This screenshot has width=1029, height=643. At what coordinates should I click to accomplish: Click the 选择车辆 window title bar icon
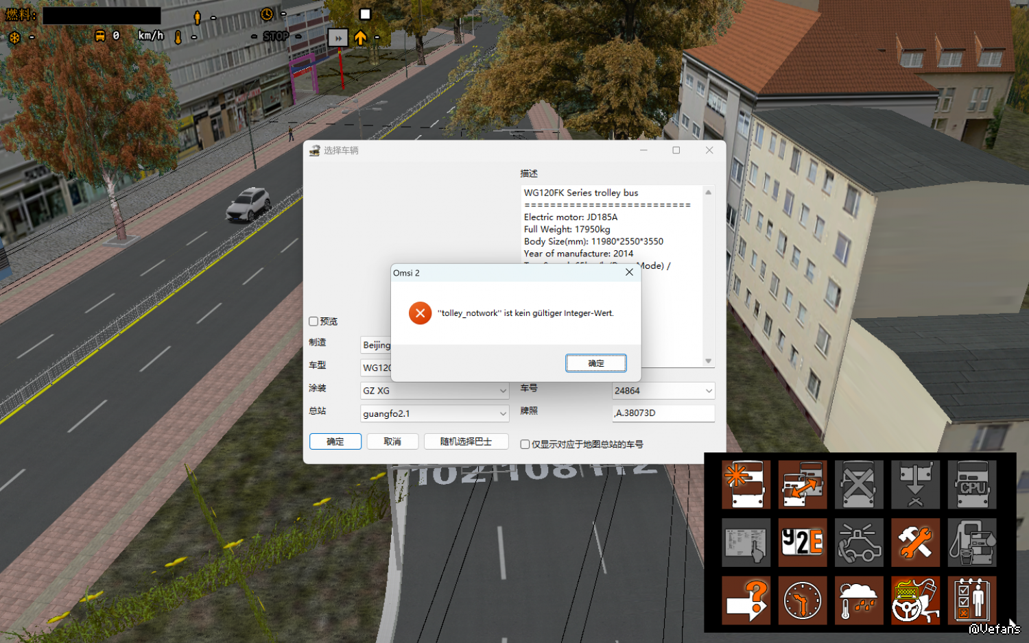314,150
